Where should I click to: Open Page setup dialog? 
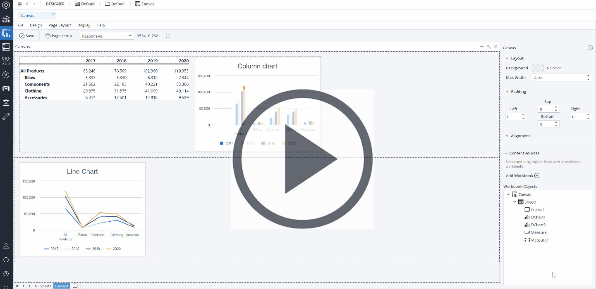[58, 36]
